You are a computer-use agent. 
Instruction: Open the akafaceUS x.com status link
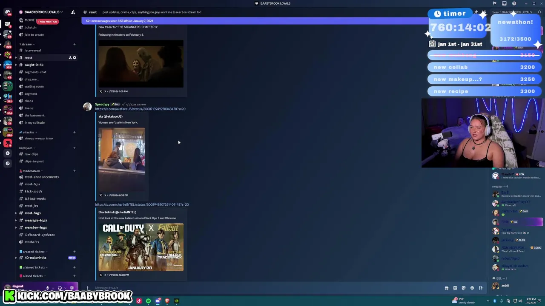(140, 109)
